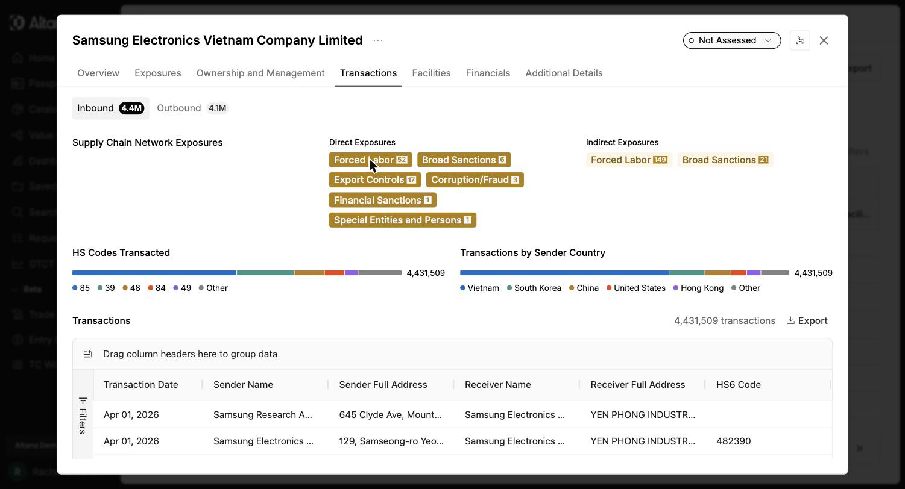
Task: Click the HS code 84 legend item
Action: [x=157, y=288]
